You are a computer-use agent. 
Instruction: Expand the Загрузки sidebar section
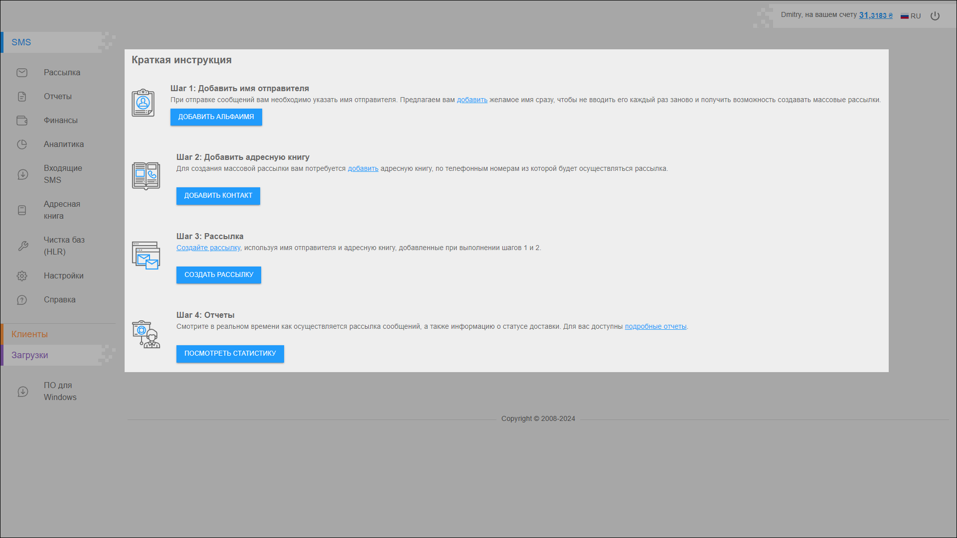tap(30, 355)
